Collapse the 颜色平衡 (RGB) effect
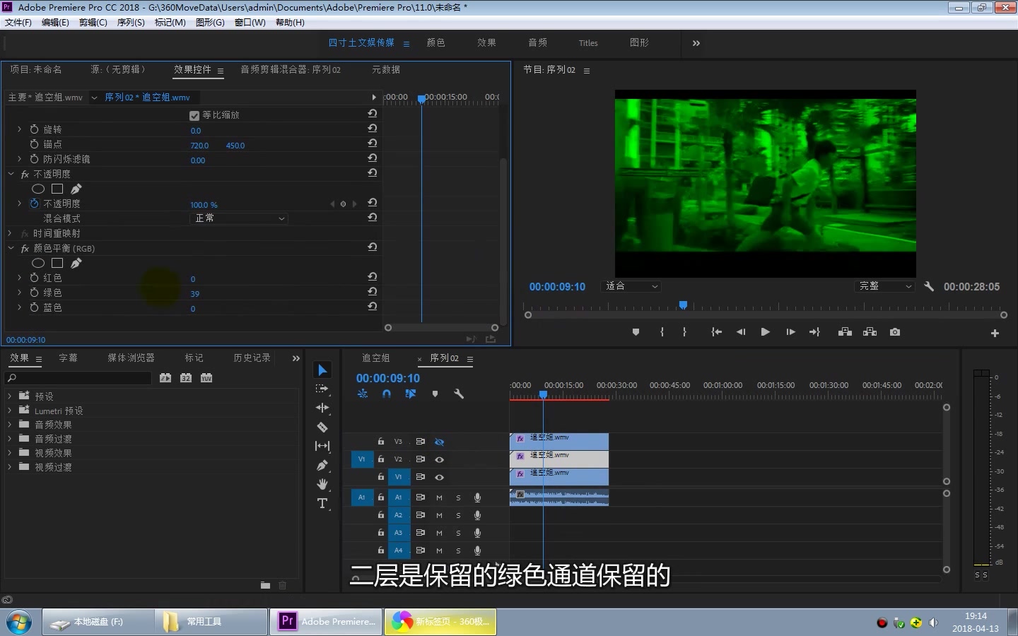 tap(11, 248)
